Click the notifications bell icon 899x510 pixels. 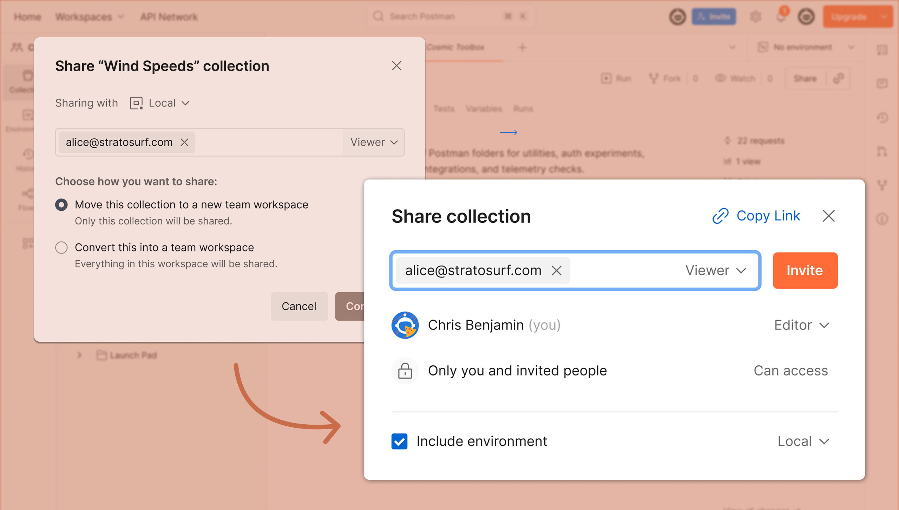pos(781,17)
